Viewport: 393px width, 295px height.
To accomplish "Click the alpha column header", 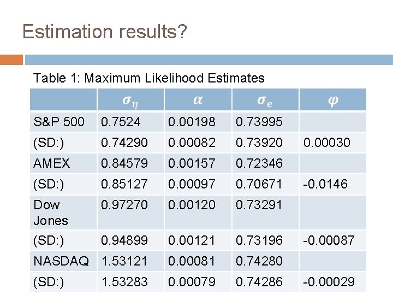I will (x=198, y=99).
